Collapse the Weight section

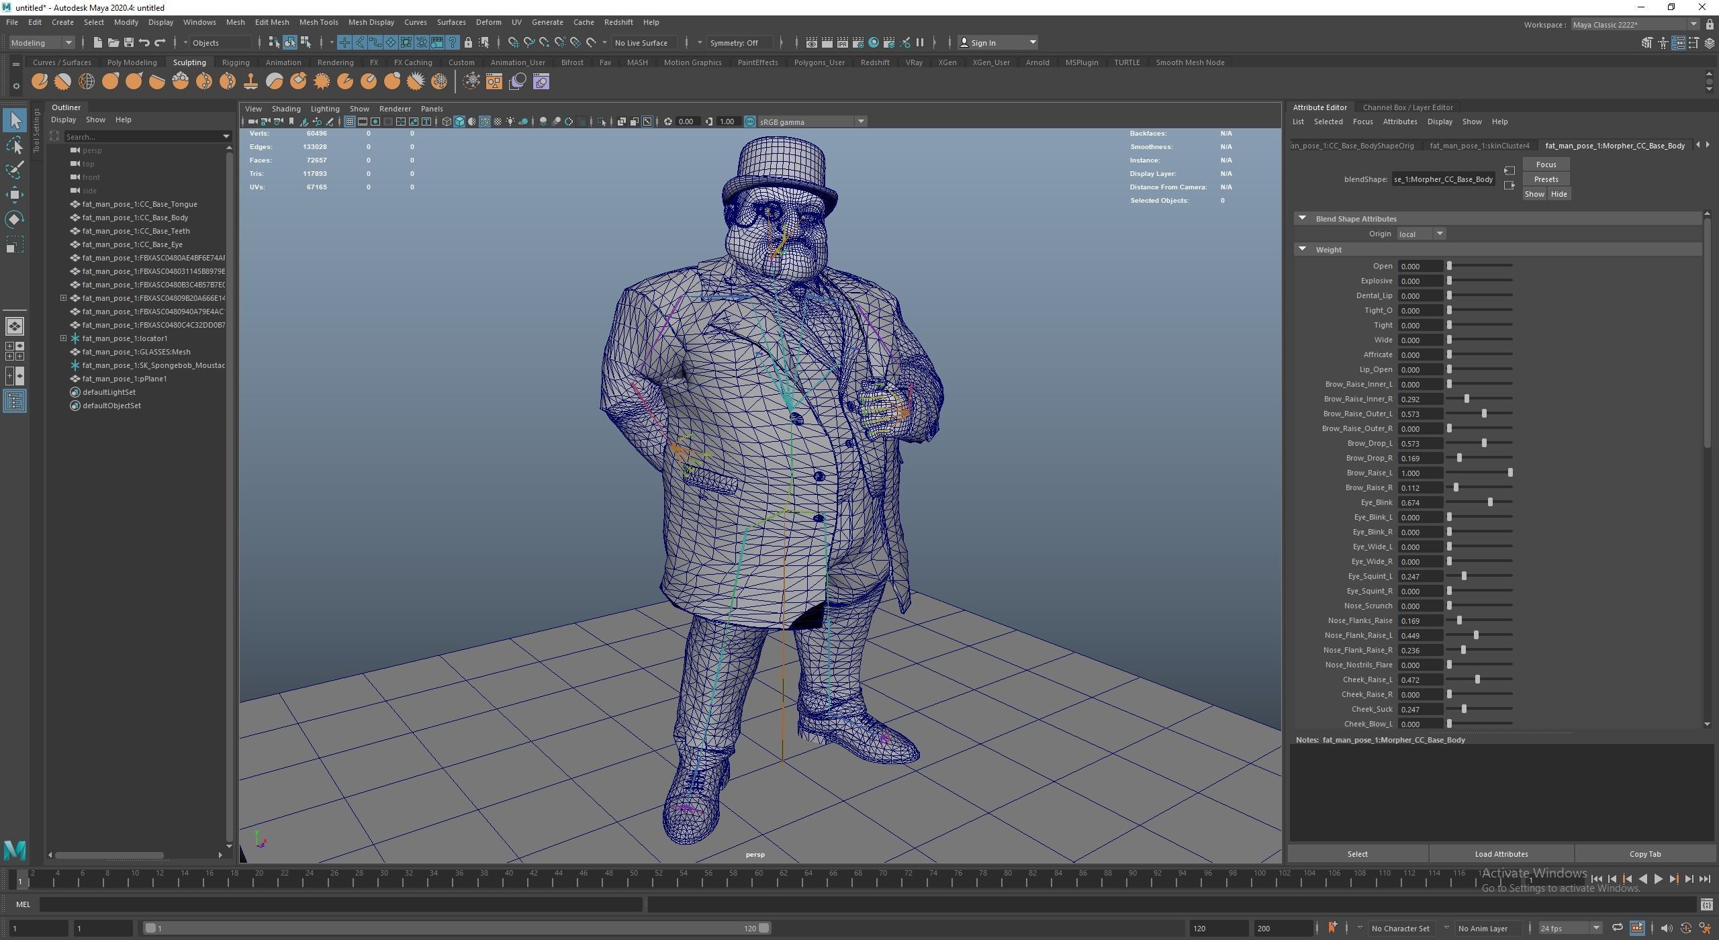1303,249
